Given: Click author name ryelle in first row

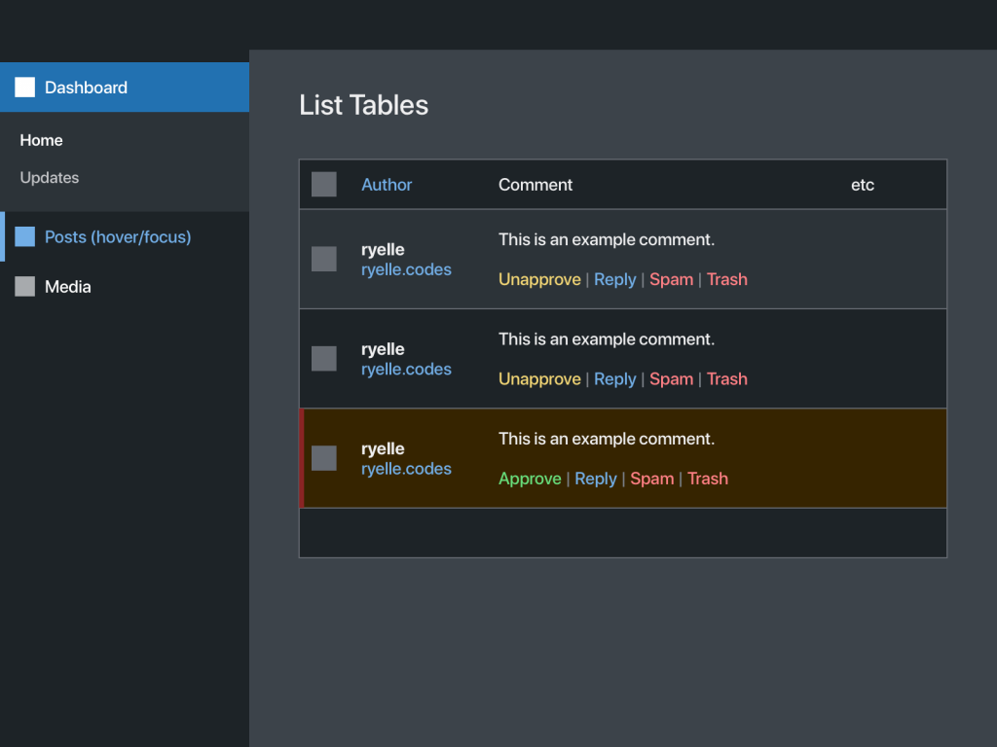Looking at the screenshot, I should point(383,250).
